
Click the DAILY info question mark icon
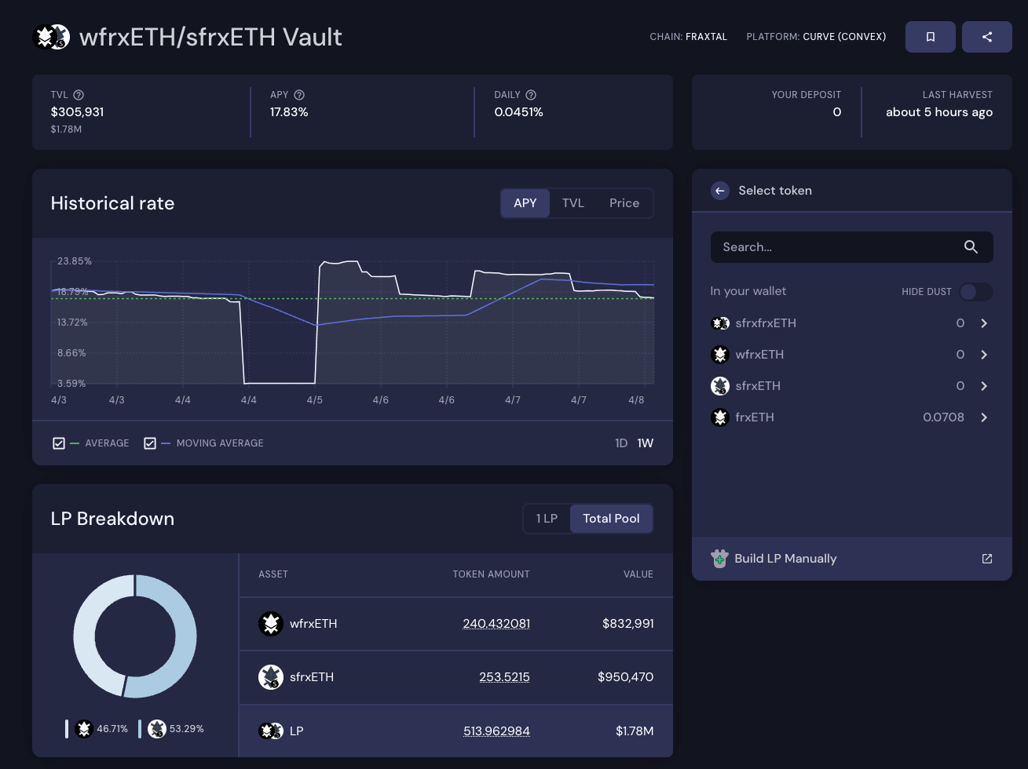point(531,95)
